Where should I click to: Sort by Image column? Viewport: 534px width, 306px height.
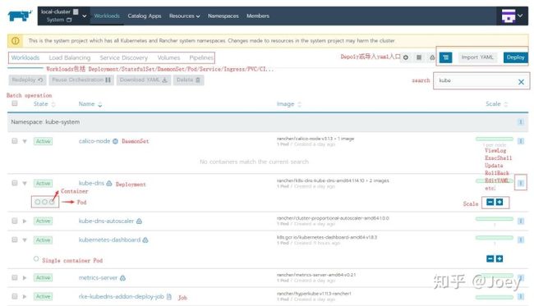[x=289, y=104]
